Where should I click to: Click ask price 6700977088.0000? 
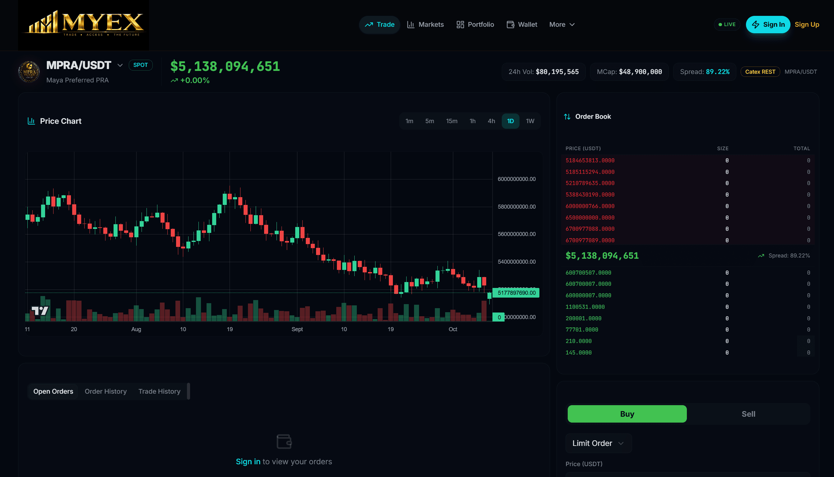pos(590,229)
